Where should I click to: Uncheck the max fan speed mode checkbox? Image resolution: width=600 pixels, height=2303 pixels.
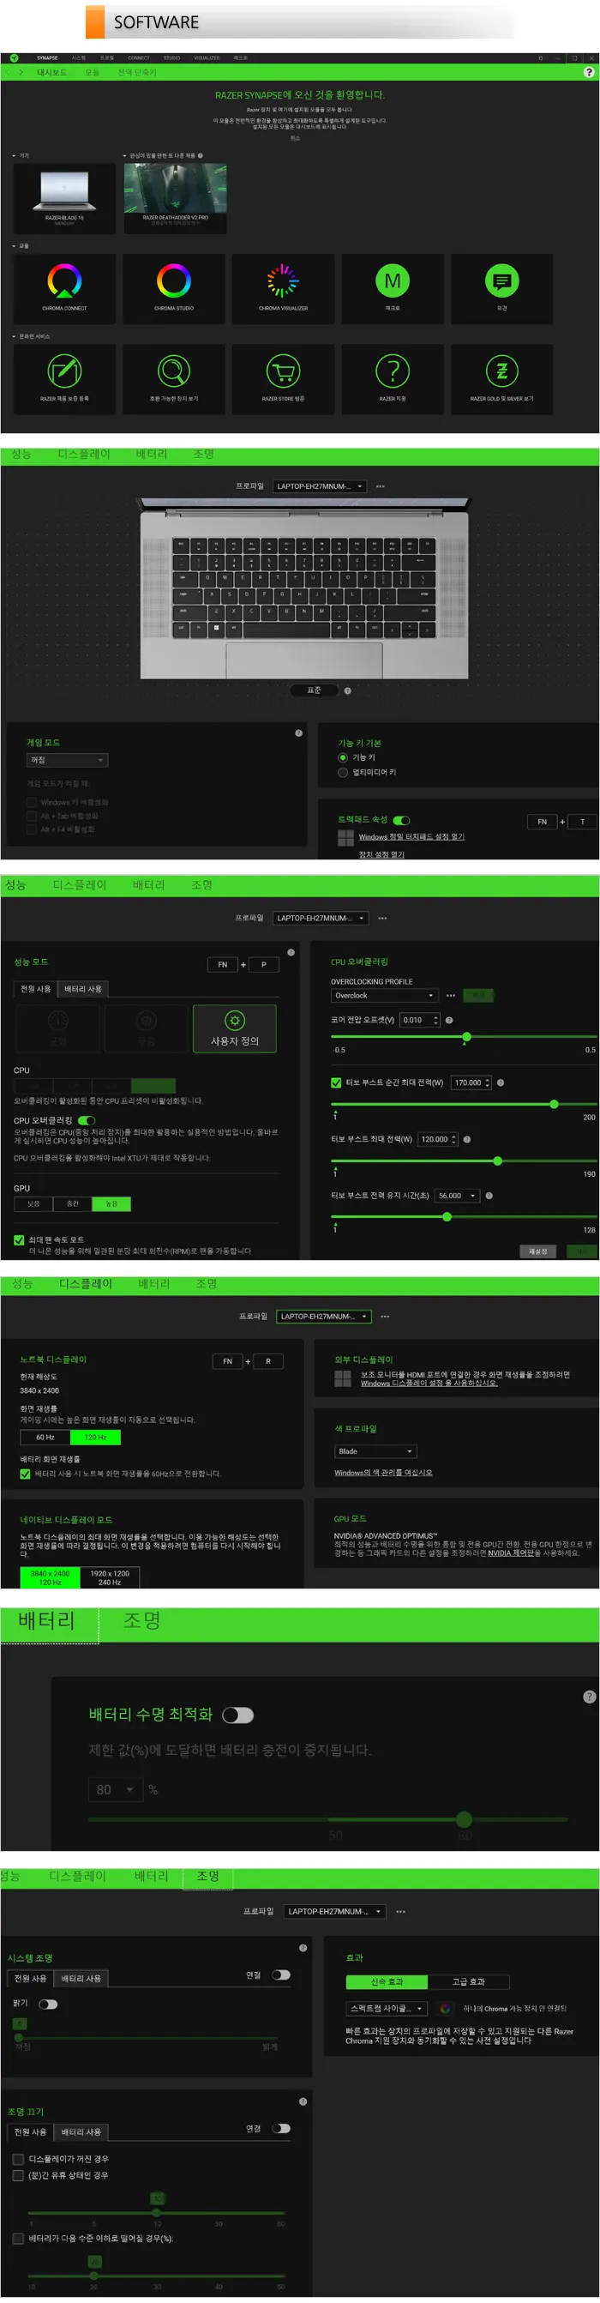19,1239
